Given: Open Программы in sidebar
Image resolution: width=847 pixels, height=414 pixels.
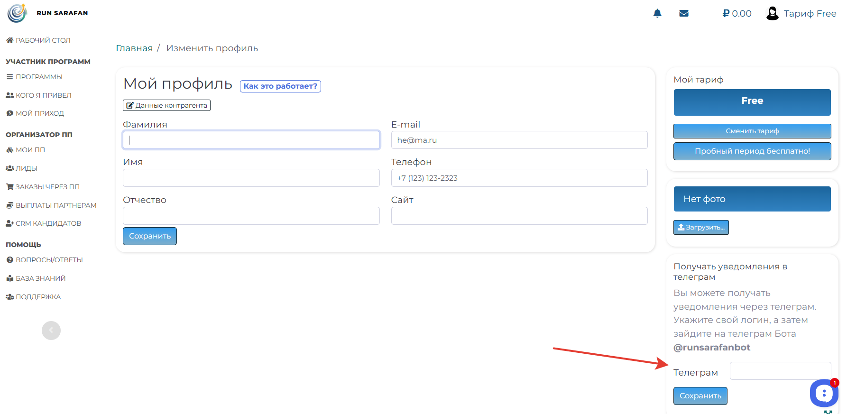Looking at the screenshot, I should pos(39,77).
